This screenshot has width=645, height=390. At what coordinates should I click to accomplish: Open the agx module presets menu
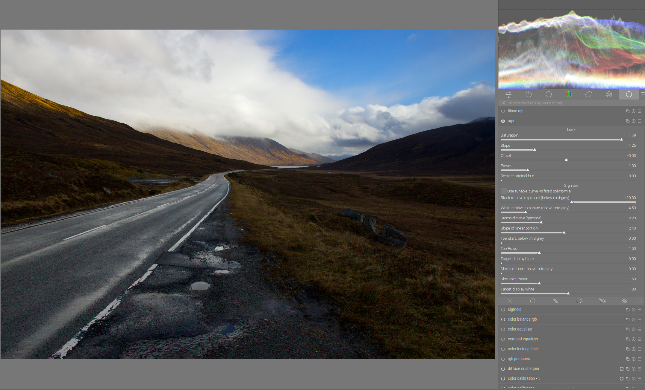640,121
